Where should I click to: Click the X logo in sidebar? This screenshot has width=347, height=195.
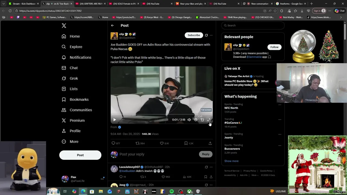coord(64,26)
